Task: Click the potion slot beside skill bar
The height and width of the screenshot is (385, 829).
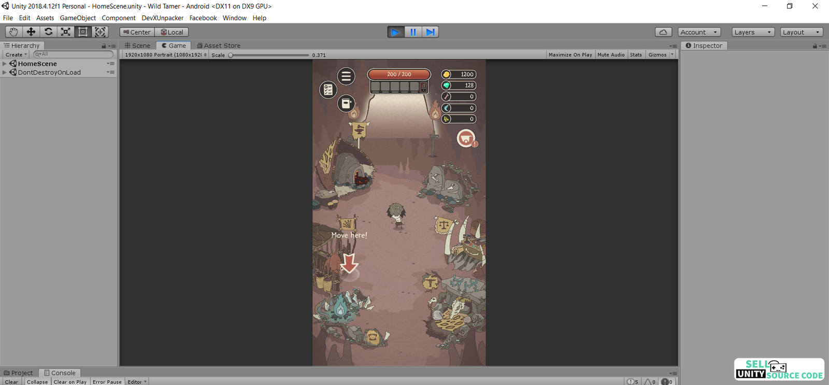Action: [x=423, y=87]
